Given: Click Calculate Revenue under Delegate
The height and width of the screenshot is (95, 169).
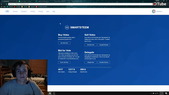Looking at the screenshot, I should click(x=104, y=62).
